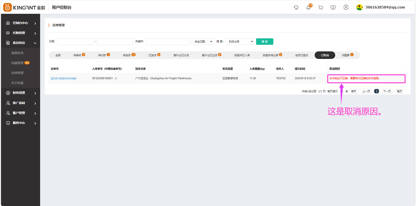The height and width of the screenshot is (206, 416).
Task: Click the 控制台中心 home icon in sidebar
Action: (x=8, y=23)
